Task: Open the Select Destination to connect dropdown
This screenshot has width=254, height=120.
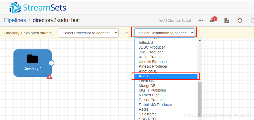Action: (x=164, y=33)
